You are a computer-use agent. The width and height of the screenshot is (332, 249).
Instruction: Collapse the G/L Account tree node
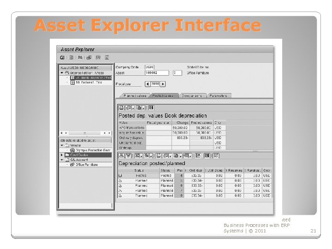pyautogui.click(x=62, y=160)
